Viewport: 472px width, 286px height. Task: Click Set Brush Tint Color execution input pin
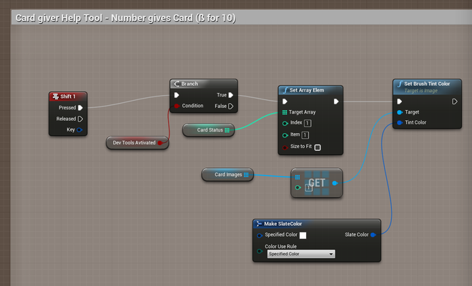pyautogui.click(x=400, y=102)
